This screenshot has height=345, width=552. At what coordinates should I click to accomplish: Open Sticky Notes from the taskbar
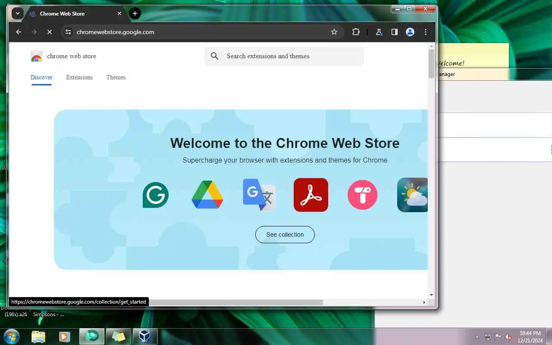[x=119, y=336]
